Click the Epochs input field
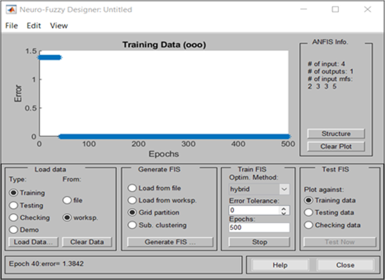Screen dimensions: 385x280 [x=259, y=228]
